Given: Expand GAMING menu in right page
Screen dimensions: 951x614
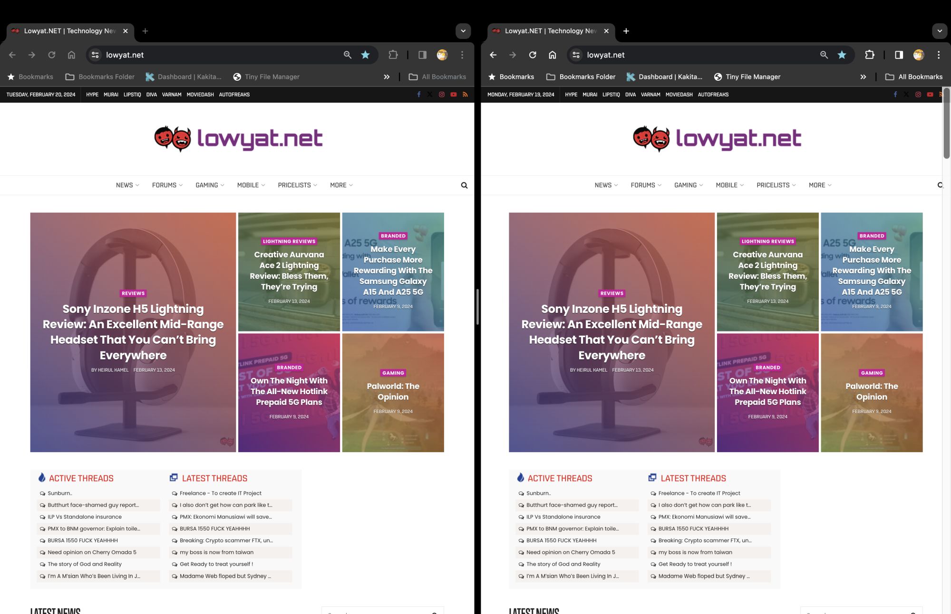Looking at the screenshot, I should [689, 185].
